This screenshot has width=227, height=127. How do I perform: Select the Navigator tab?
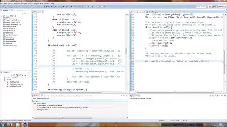(x=18, y=11)
